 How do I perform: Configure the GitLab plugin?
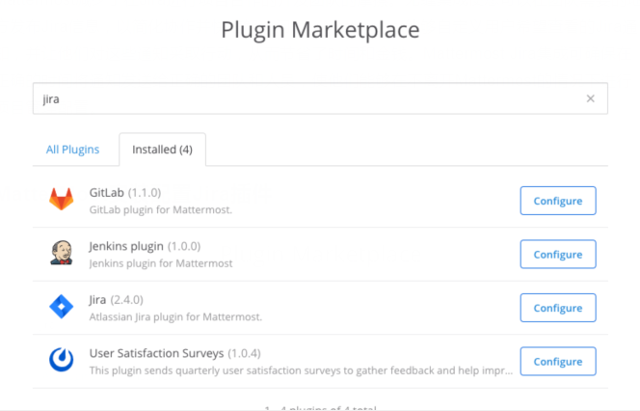[558, 201]
